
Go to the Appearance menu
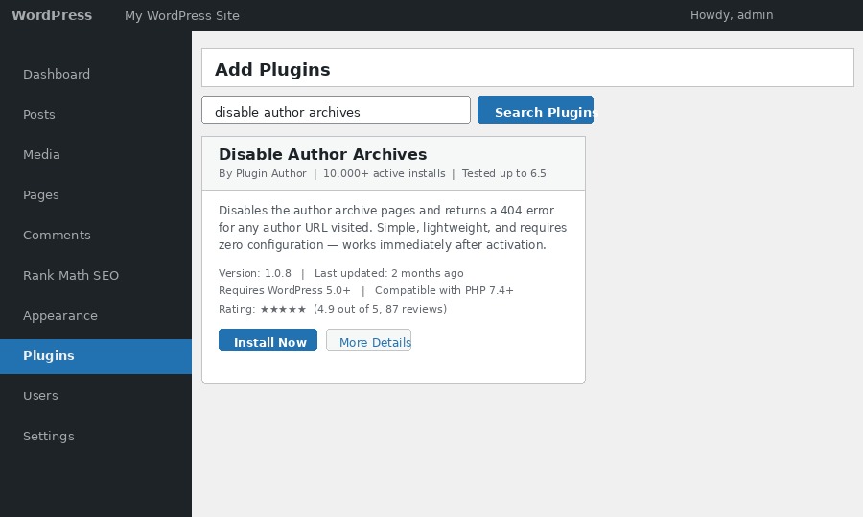pyautogui.click(x=60, y=315)
